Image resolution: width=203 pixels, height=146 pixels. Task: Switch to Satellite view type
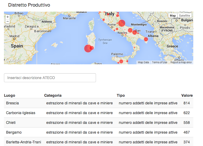point(185,16)
